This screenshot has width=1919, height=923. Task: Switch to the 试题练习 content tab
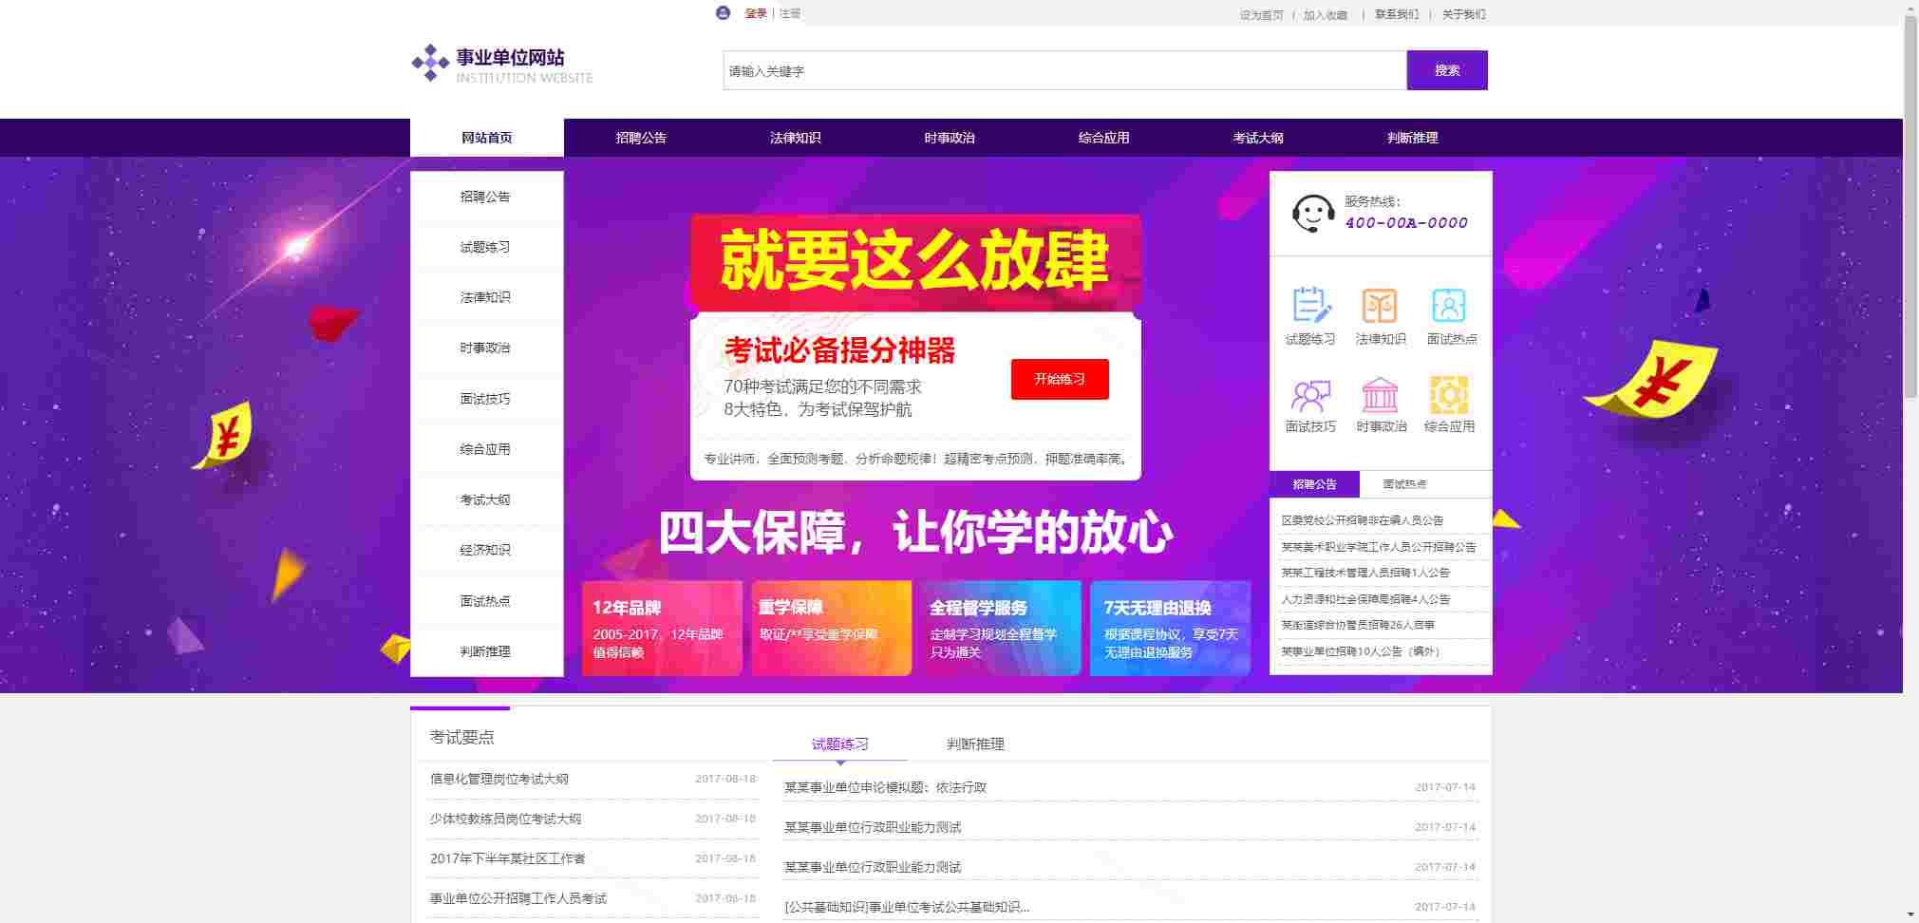[840, 744]
